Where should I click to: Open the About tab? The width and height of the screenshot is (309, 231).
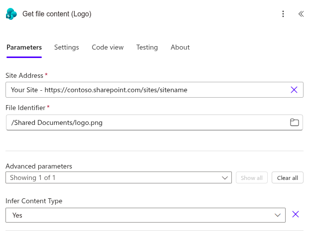pyautogui.click(x=180, y=47)
